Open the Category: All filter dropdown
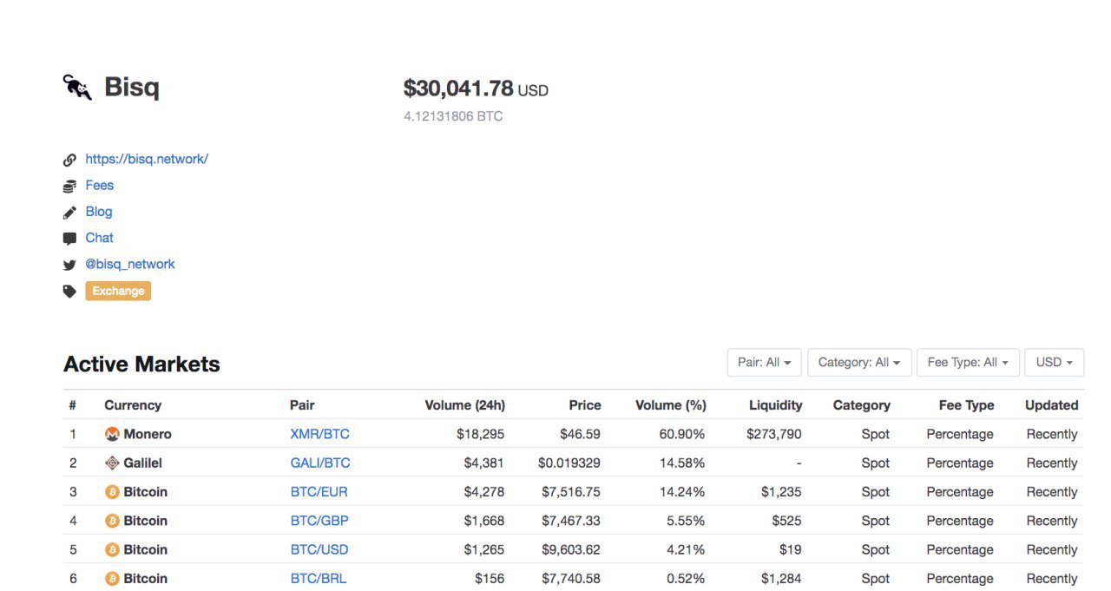 point(859,362)
